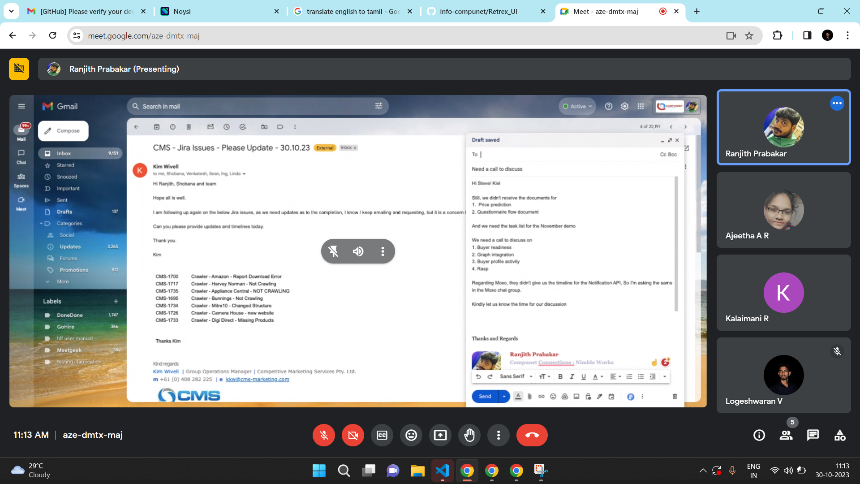The width and height of the screenshot is (860, 484).
Task: Open more options on Ranjith Prabakar's tile
Action: 837,104
